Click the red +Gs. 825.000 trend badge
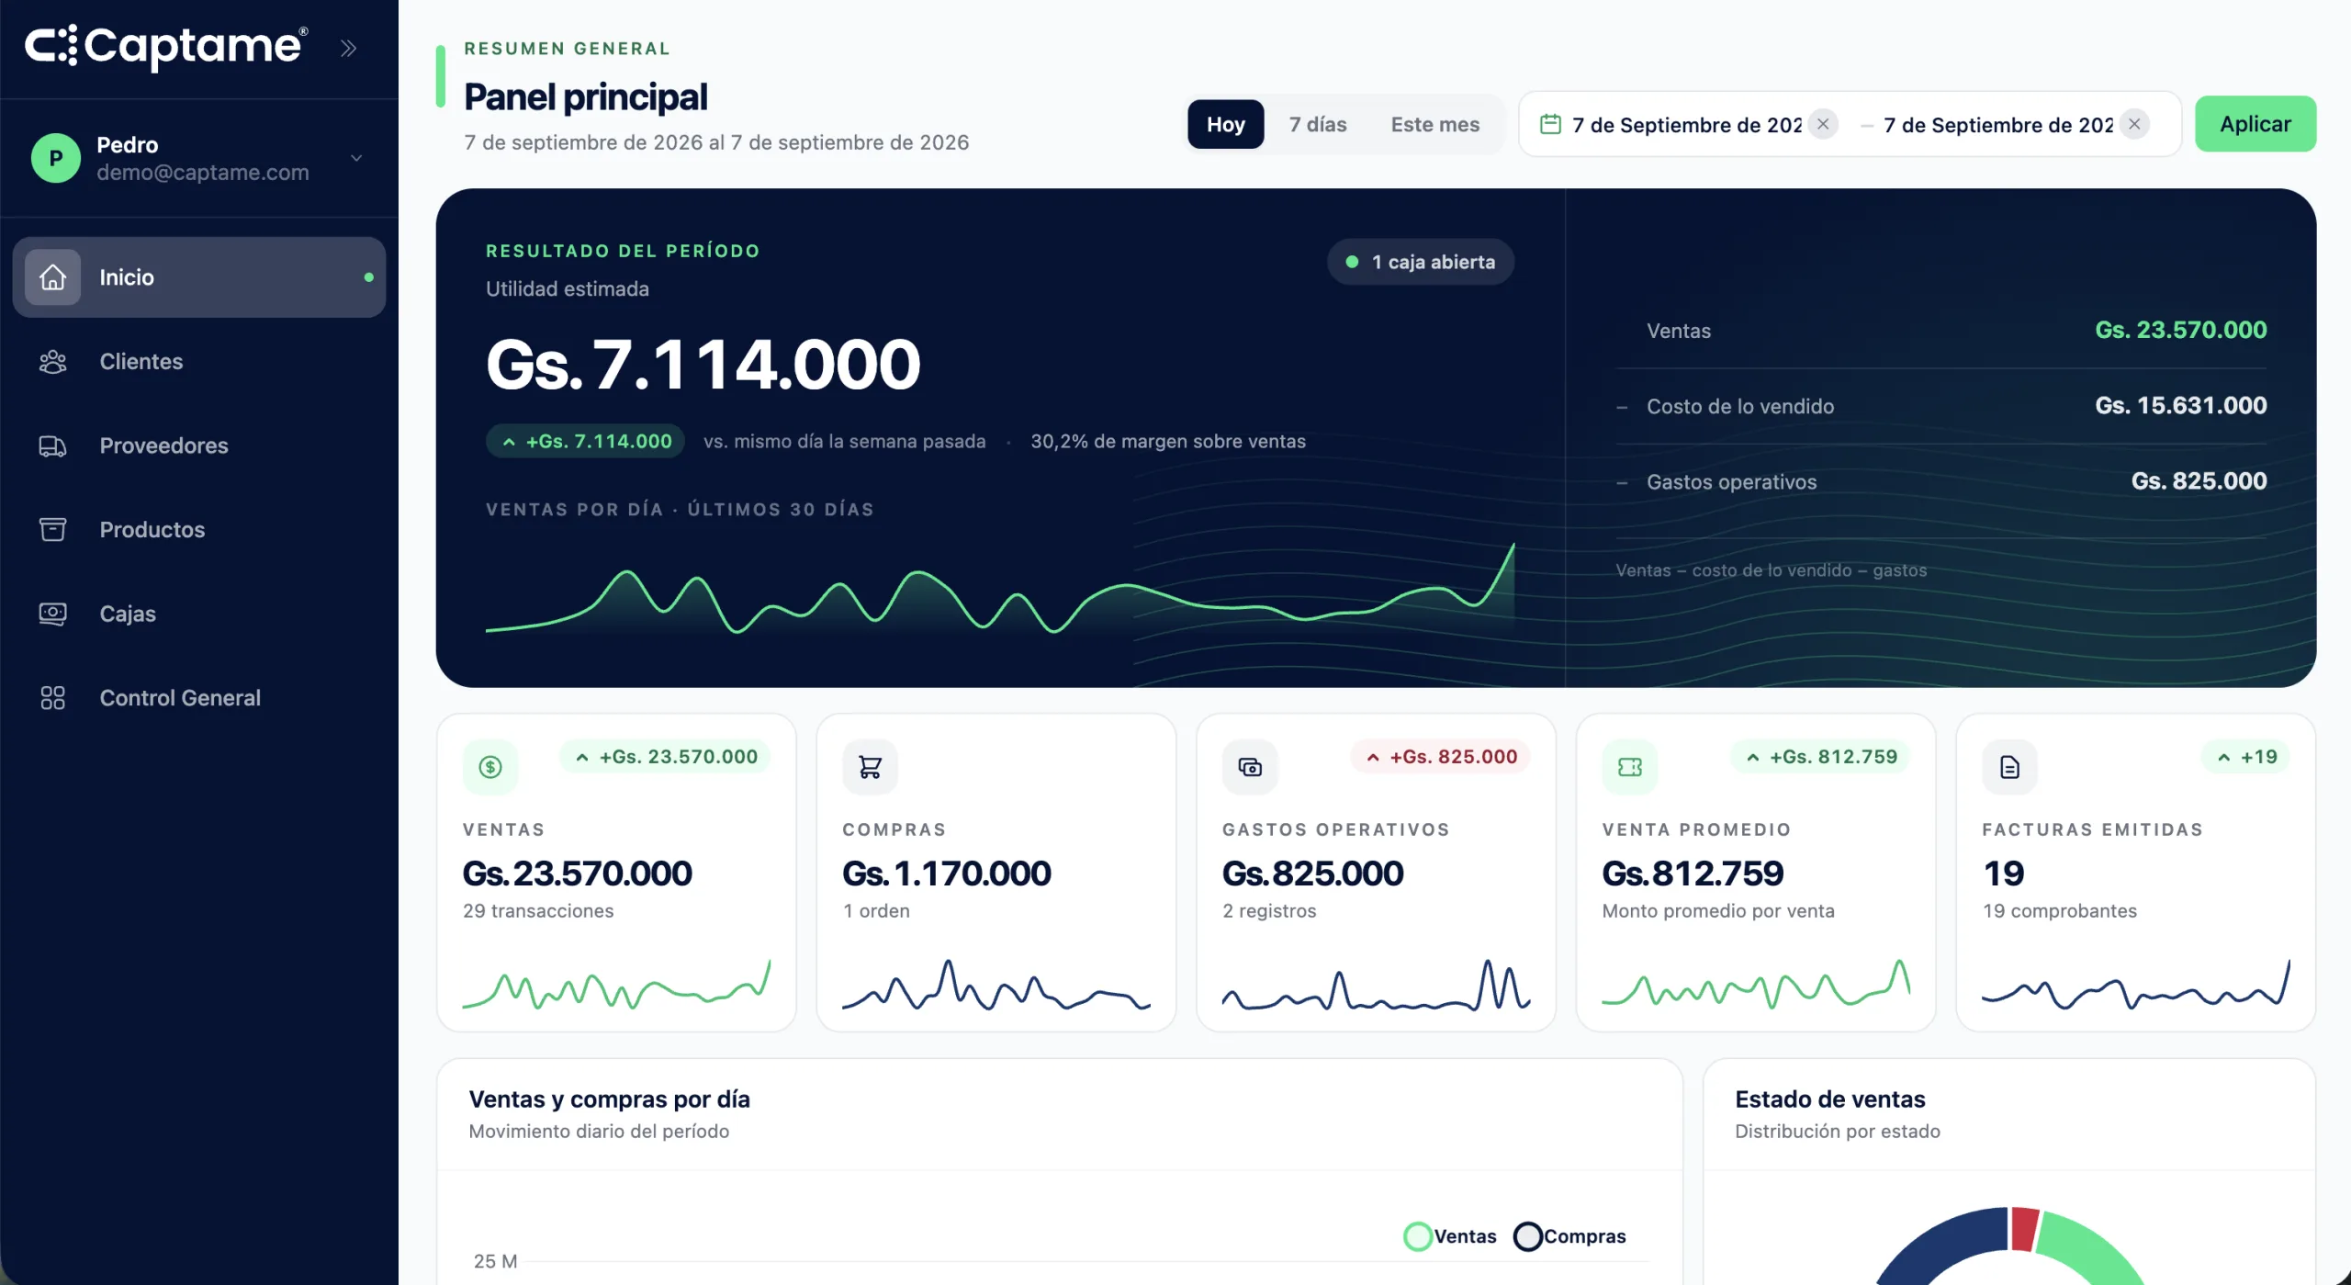 (x=1440, y=757)
